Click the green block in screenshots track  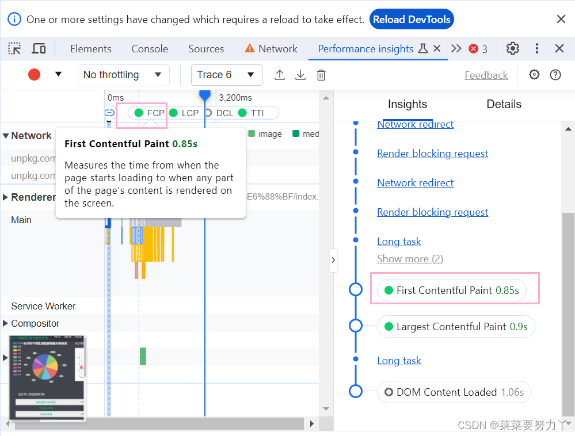coord(143,356)
